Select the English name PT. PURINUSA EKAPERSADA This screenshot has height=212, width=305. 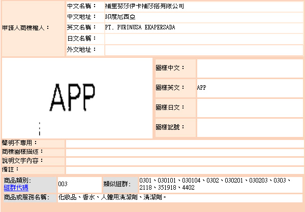pos(140,27)
